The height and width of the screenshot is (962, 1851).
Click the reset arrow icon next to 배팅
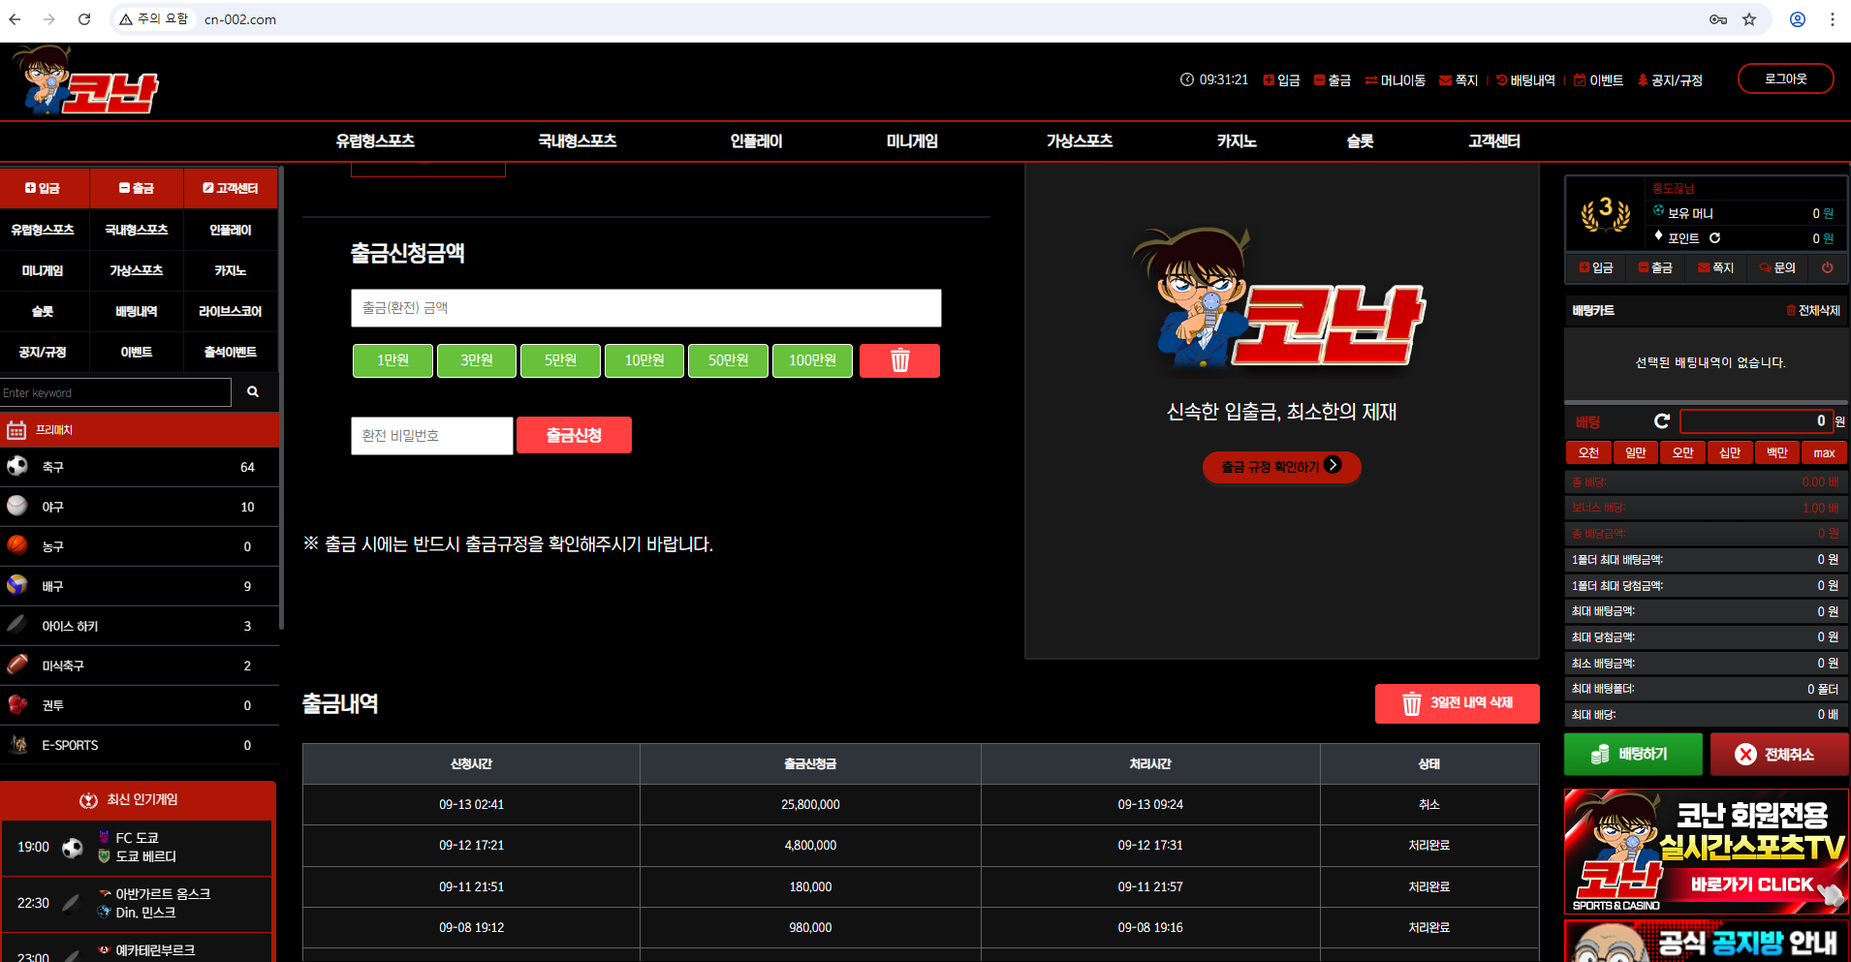[x=1661, y=421]
